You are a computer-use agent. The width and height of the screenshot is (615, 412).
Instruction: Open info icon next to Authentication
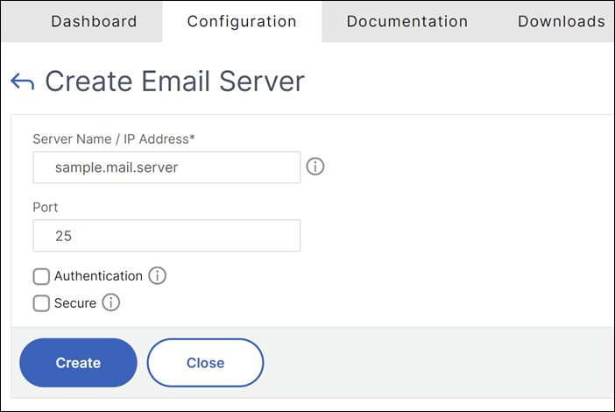click(158, 275)
